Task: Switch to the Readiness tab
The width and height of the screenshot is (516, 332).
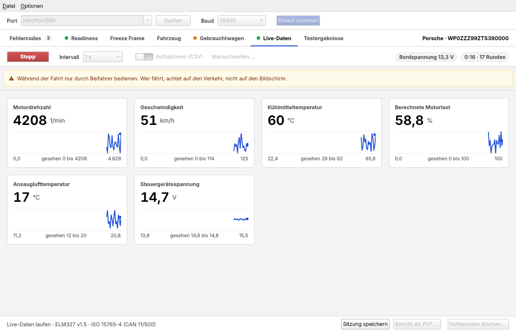Action: point(81,38)
